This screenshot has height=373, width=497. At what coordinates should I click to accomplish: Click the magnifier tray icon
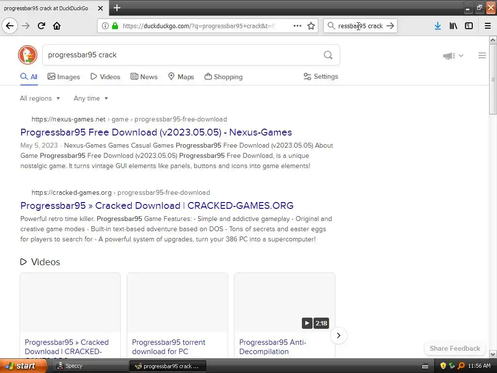[461, 366]
